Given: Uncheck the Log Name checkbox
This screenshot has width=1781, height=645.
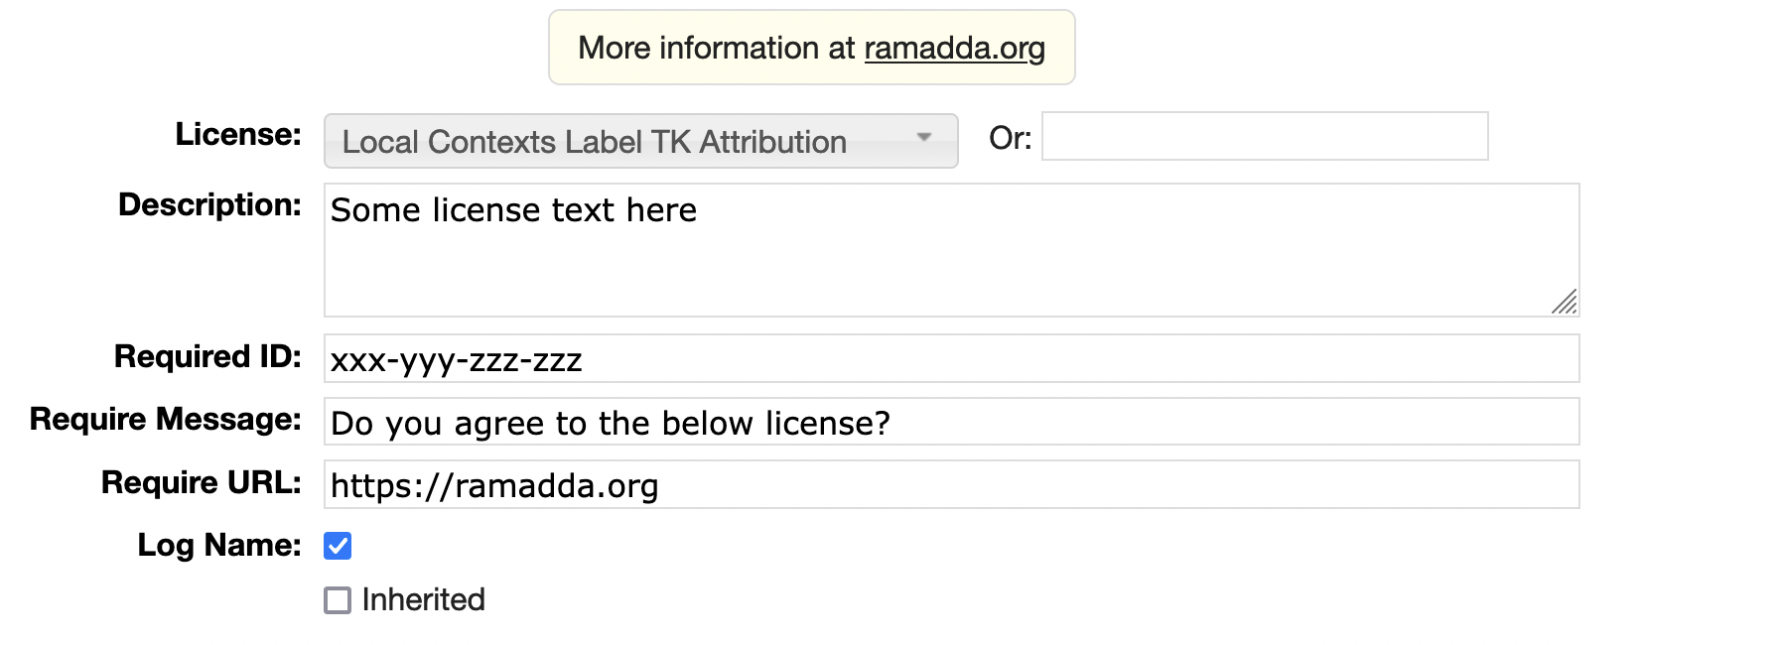Looking at the screenshot, I should [x=338, y=546].
